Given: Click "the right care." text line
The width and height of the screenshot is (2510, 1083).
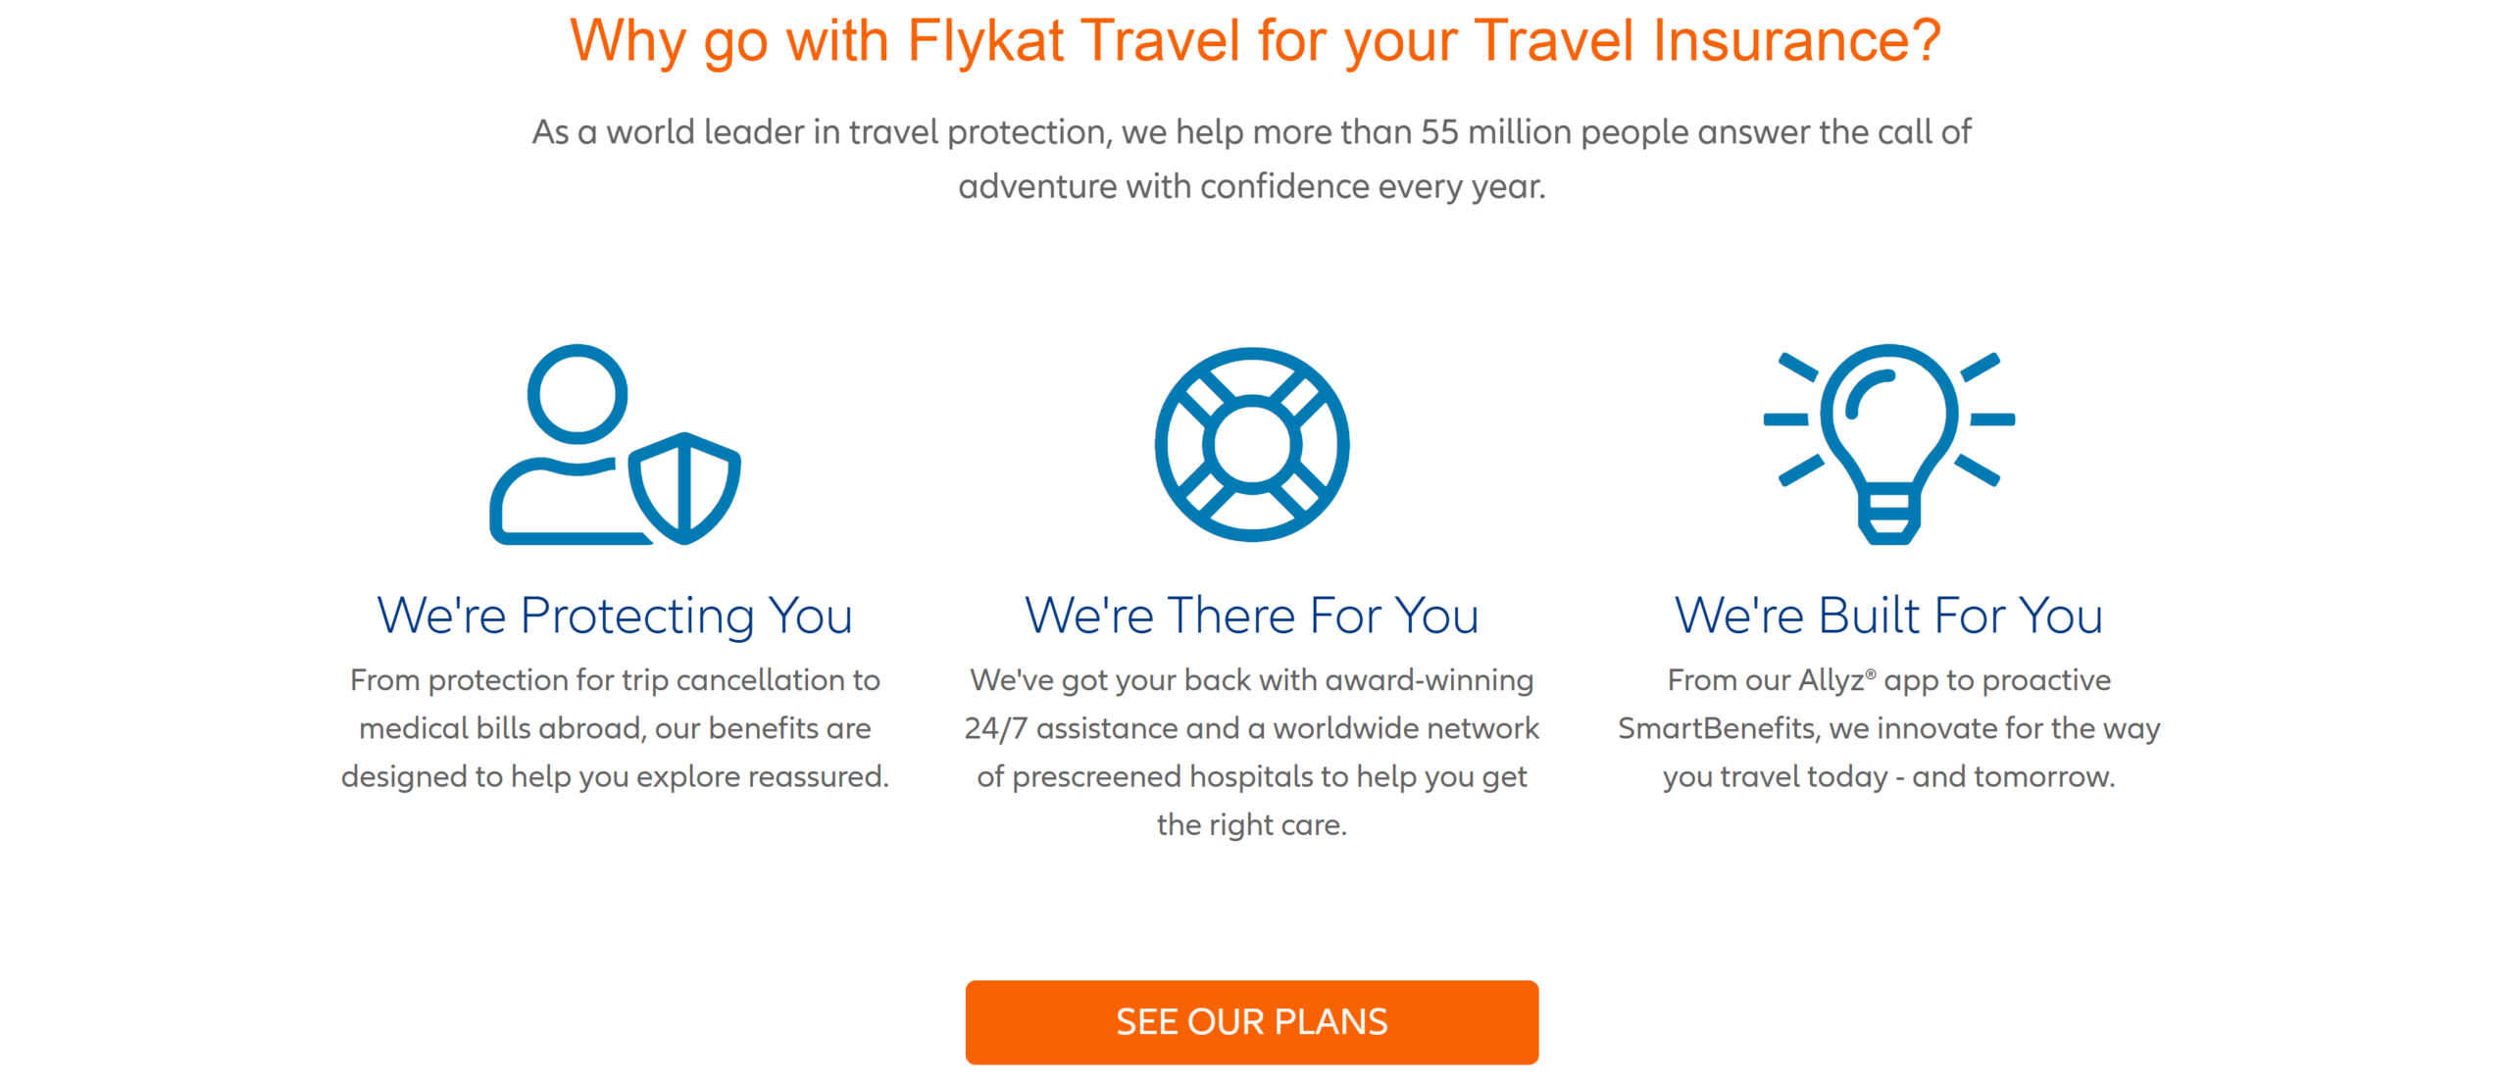Looking at the screenshot, I should coord(1251,824).
